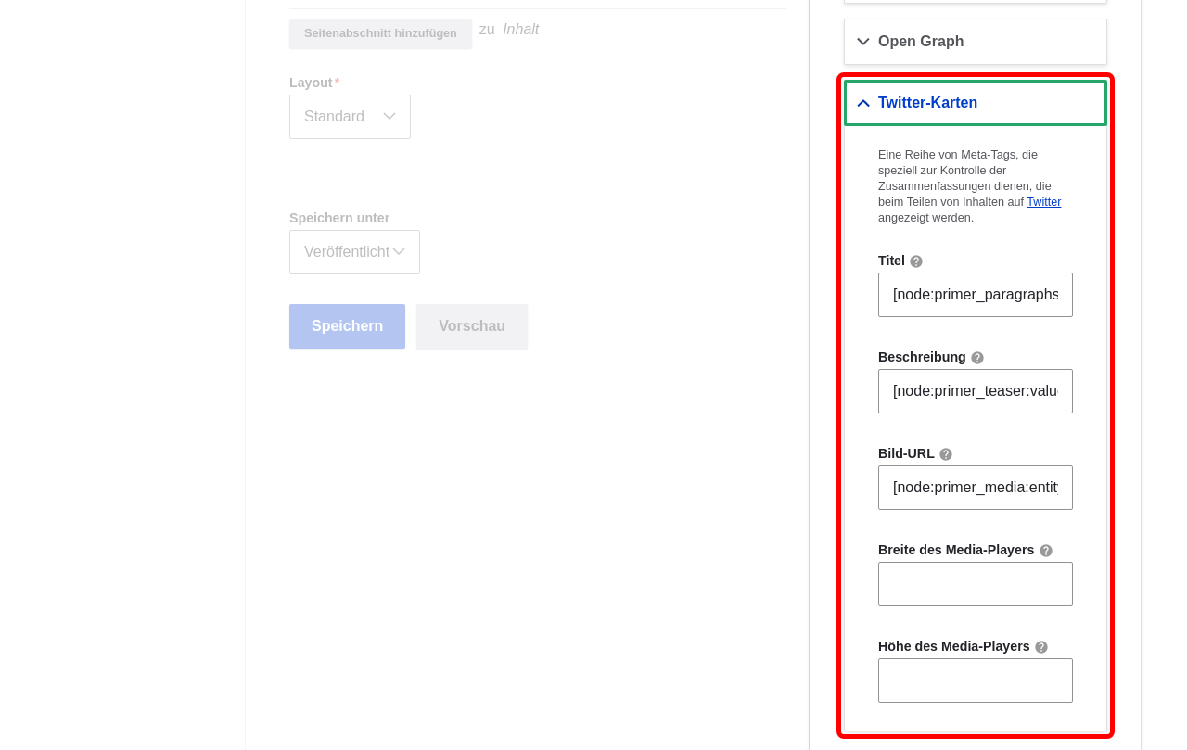Open help for Höhe des Media-Players
Viewport: 1187px width, 750px height.
(x=1041, y=647)
